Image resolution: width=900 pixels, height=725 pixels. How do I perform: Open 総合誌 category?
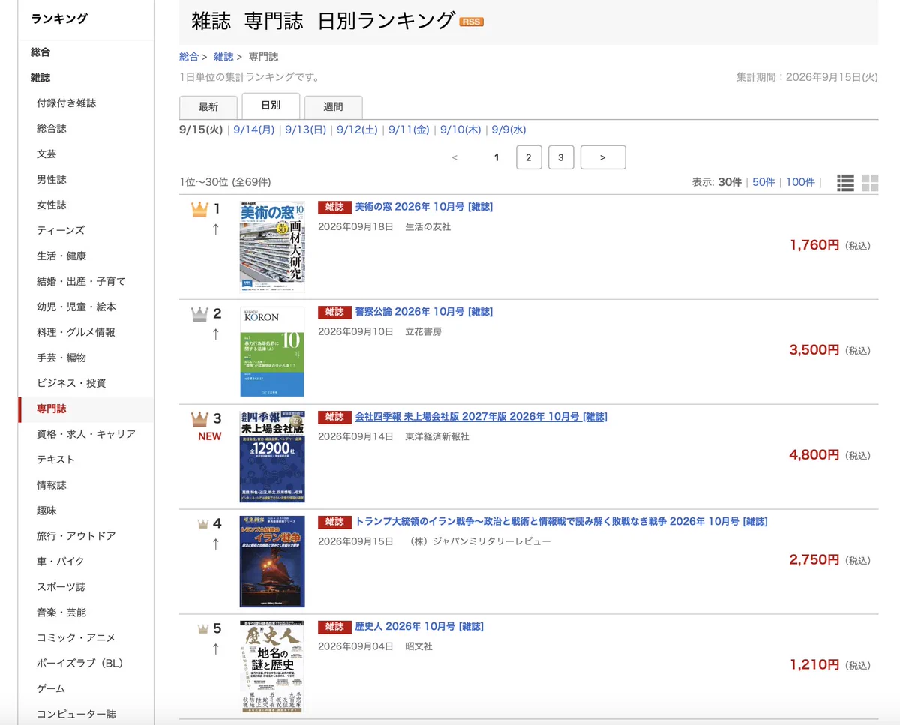click(52, 129)
